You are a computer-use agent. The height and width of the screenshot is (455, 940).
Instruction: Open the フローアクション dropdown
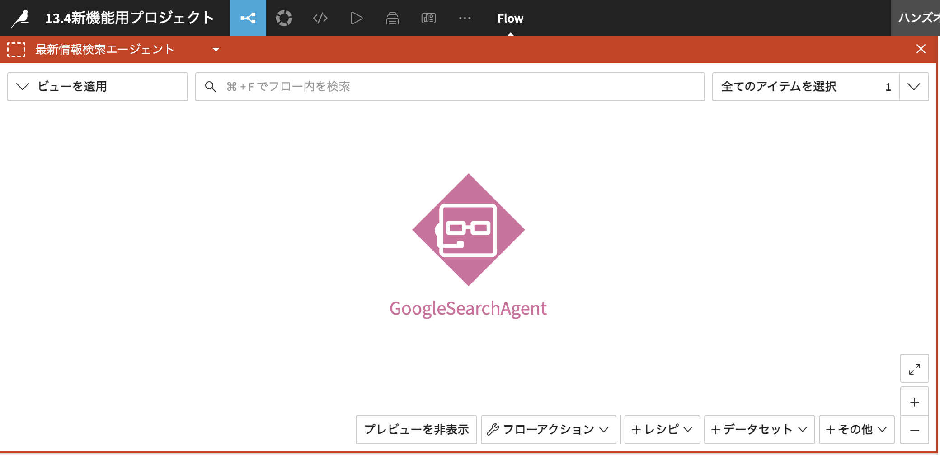(x=549, y=430)
